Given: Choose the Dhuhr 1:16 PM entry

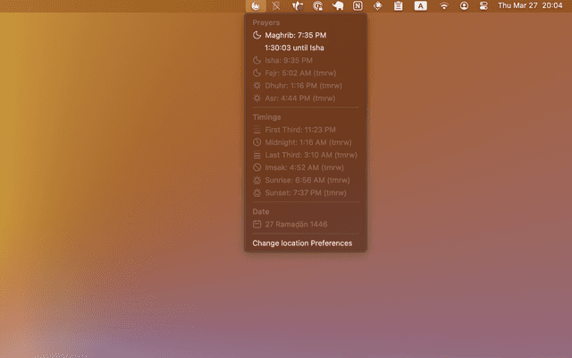Looking at the screenshot, I should tap(299, 85).
